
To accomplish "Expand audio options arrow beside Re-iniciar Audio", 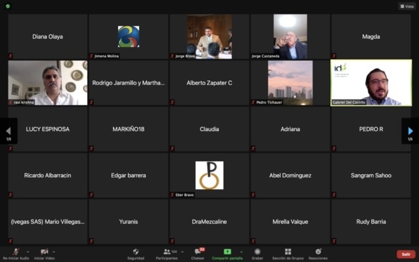I will [x=28, y=252].
